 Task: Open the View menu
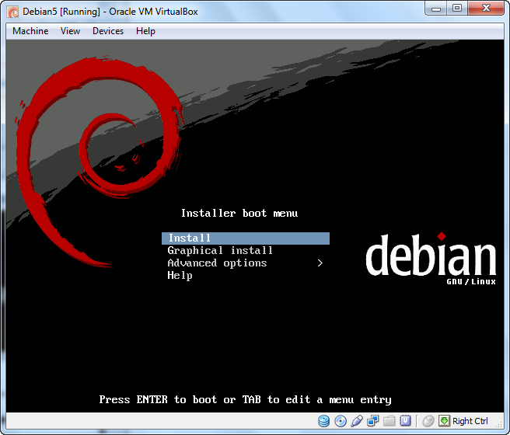(x=70, y=31)
